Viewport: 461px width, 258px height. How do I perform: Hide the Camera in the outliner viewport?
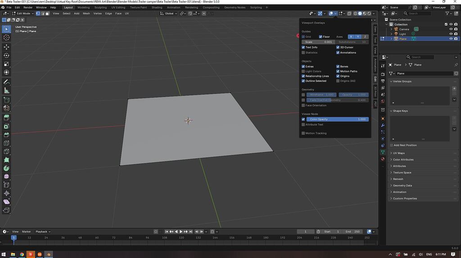451,29
